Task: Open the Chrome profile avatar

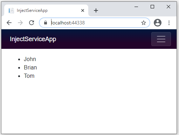Action: [158, 23]
